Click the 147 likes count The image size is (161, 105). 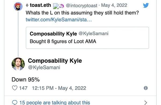23,88
